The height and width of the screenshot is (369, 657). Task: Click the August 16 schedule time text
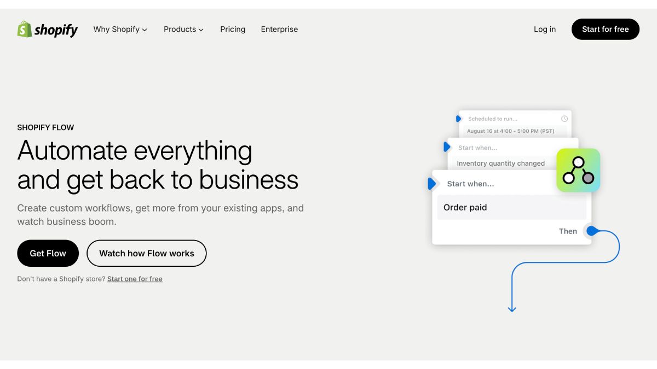pos(511,131)
